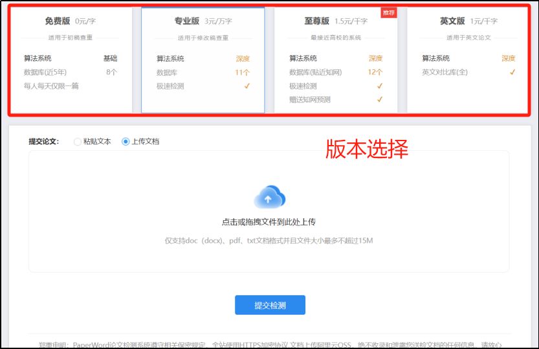Click the 11个 database count
Image resolution: width=539 pixels, height=349 pixels.
[243, 73]
